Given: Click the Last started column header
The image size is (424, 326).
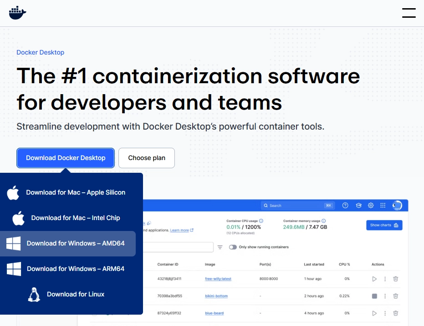Looking at the screenshot, I should tap(314, 265).
